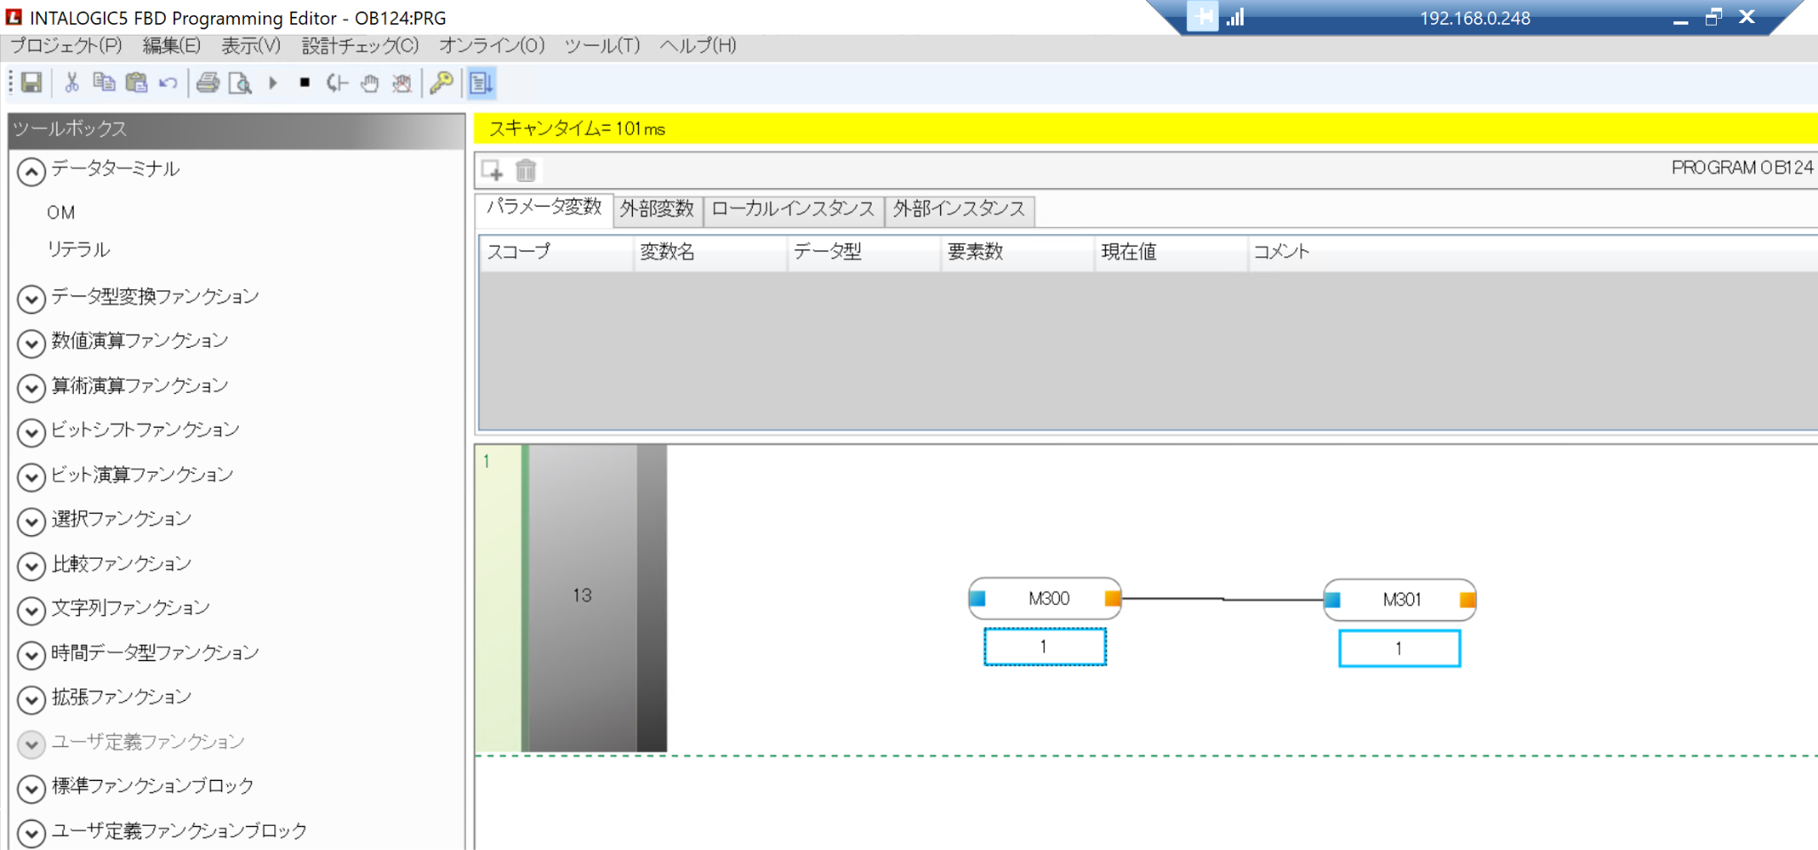
Task: Open print preview with magnifier page icon
Action: coord(240,83)
